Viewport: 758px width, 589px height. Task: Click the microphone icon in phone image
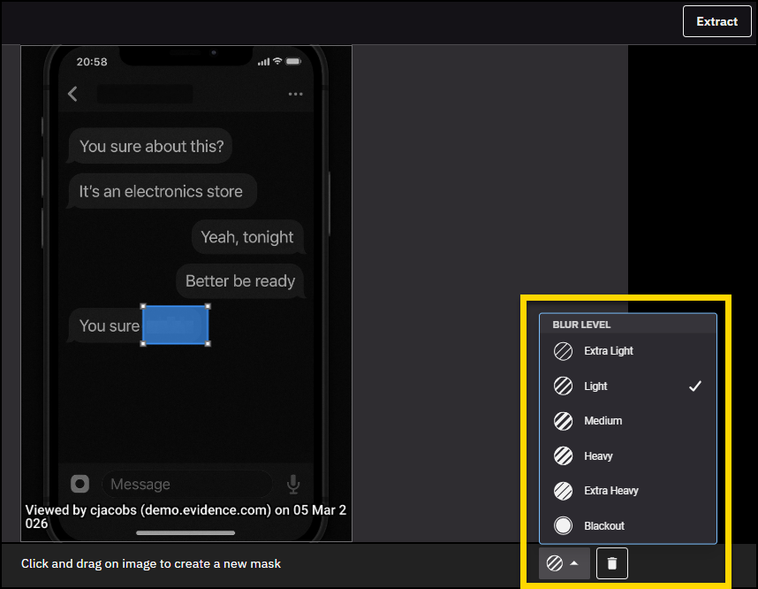pos(293,484)
